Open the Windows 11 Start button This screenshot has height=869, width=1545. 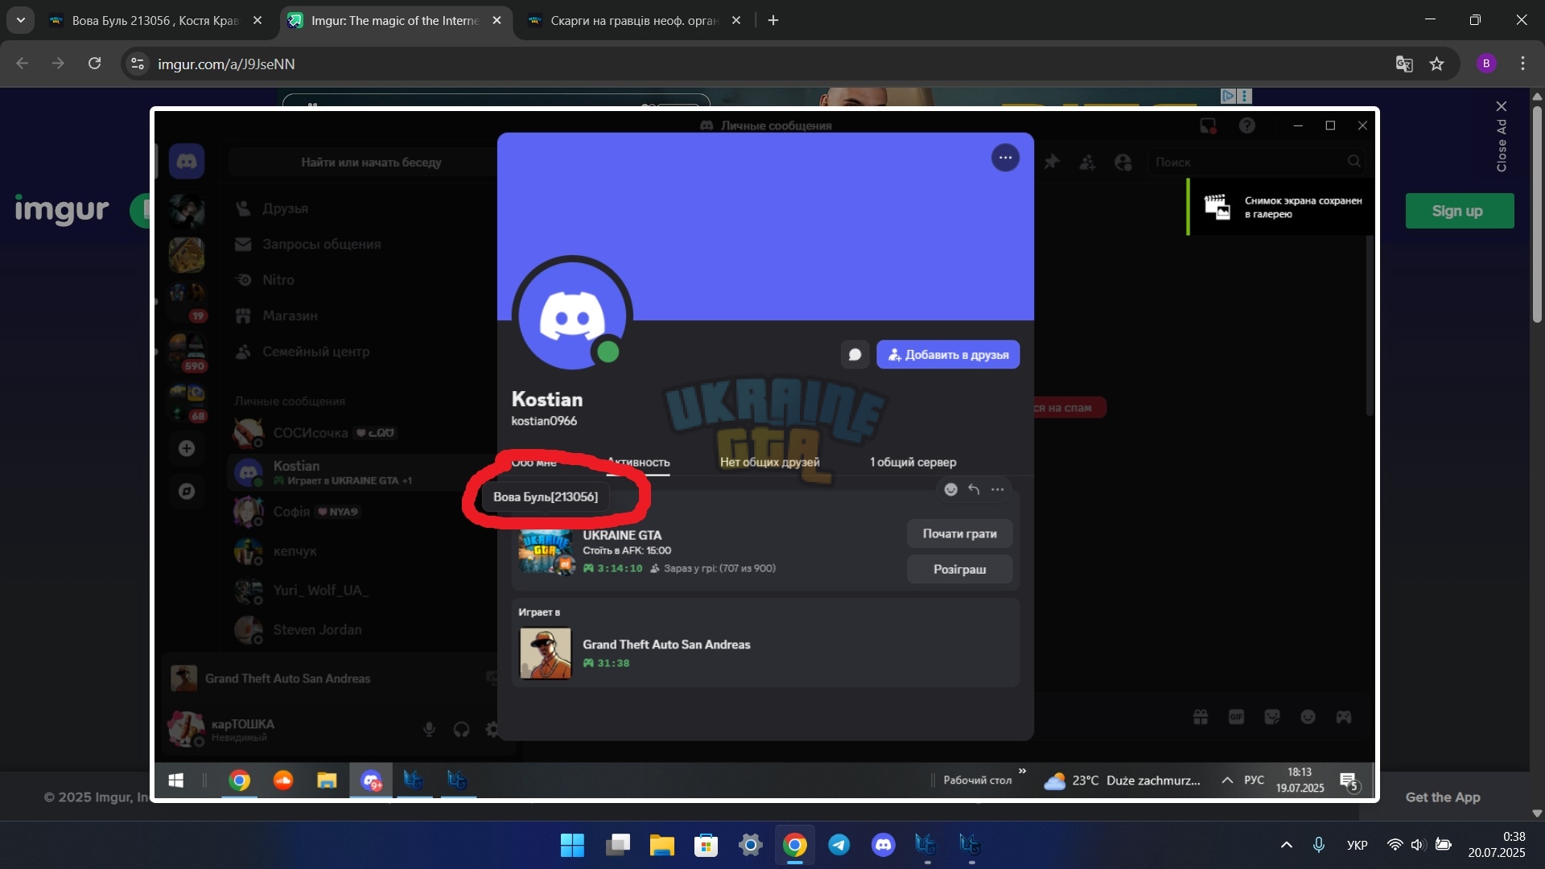[x=572, y=845]
